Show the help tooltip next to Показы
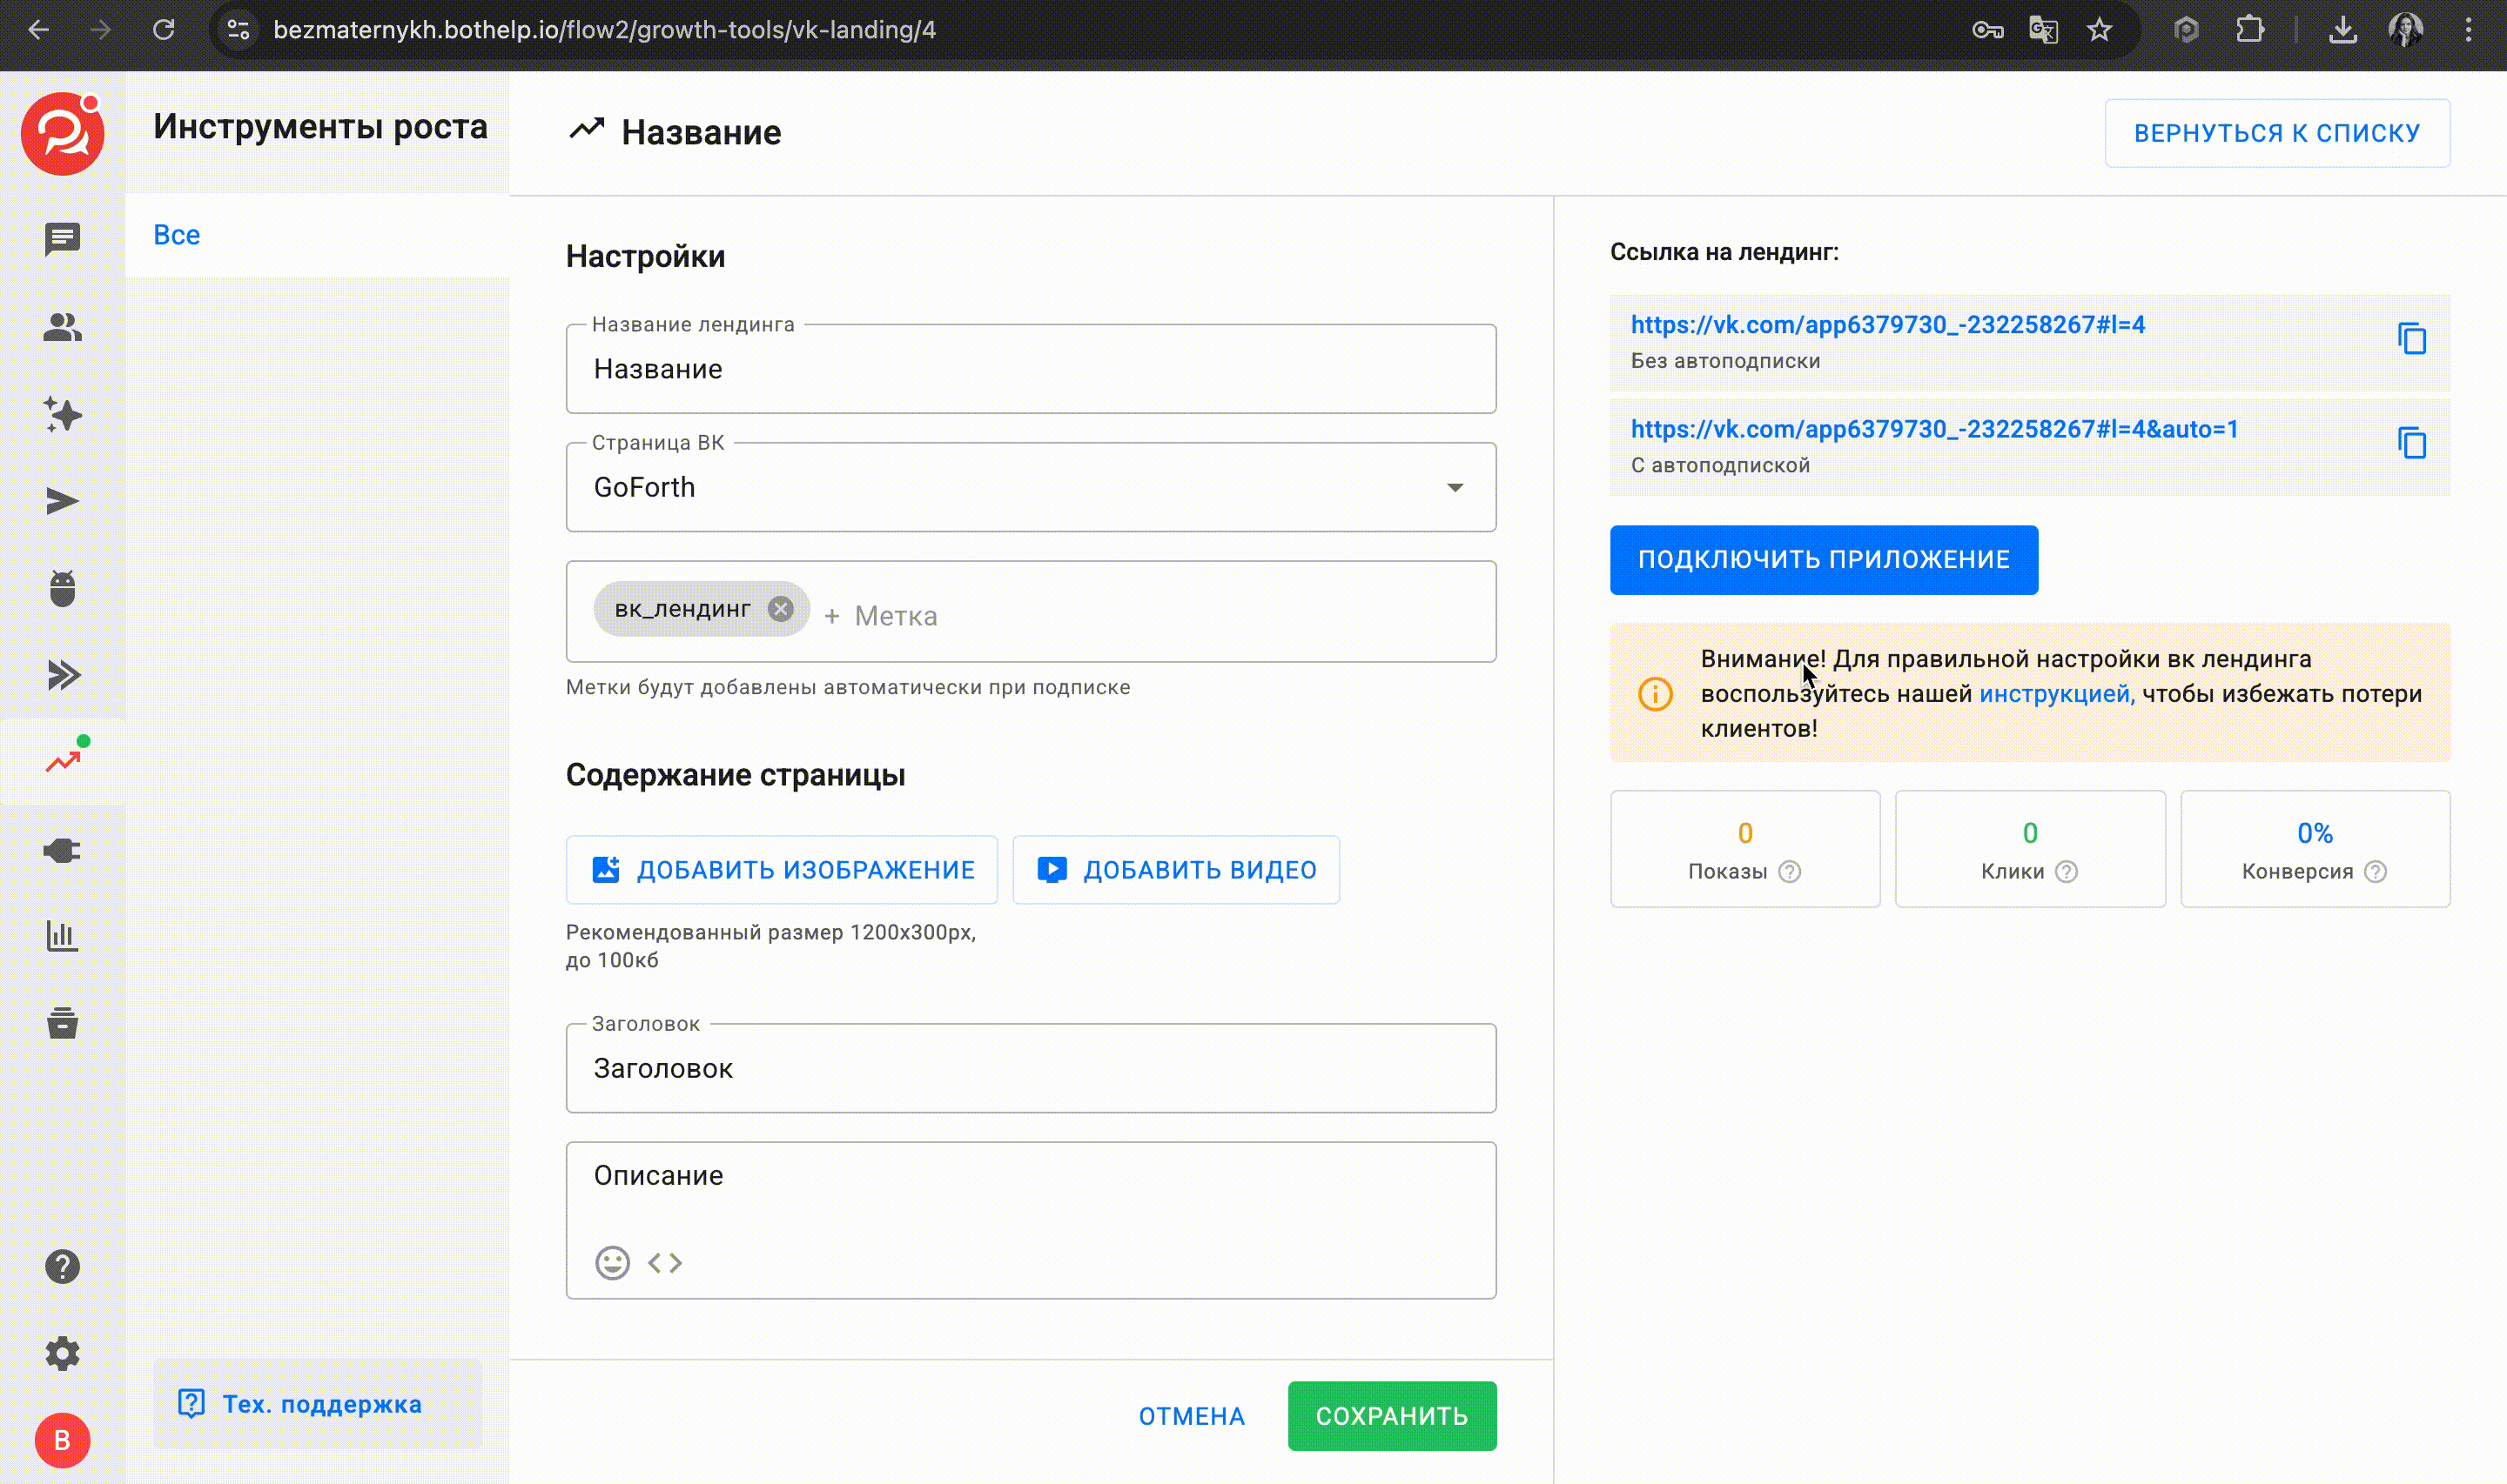Image resolution: width=2507 pixels, height=1484 pixels. (1790, 872)
